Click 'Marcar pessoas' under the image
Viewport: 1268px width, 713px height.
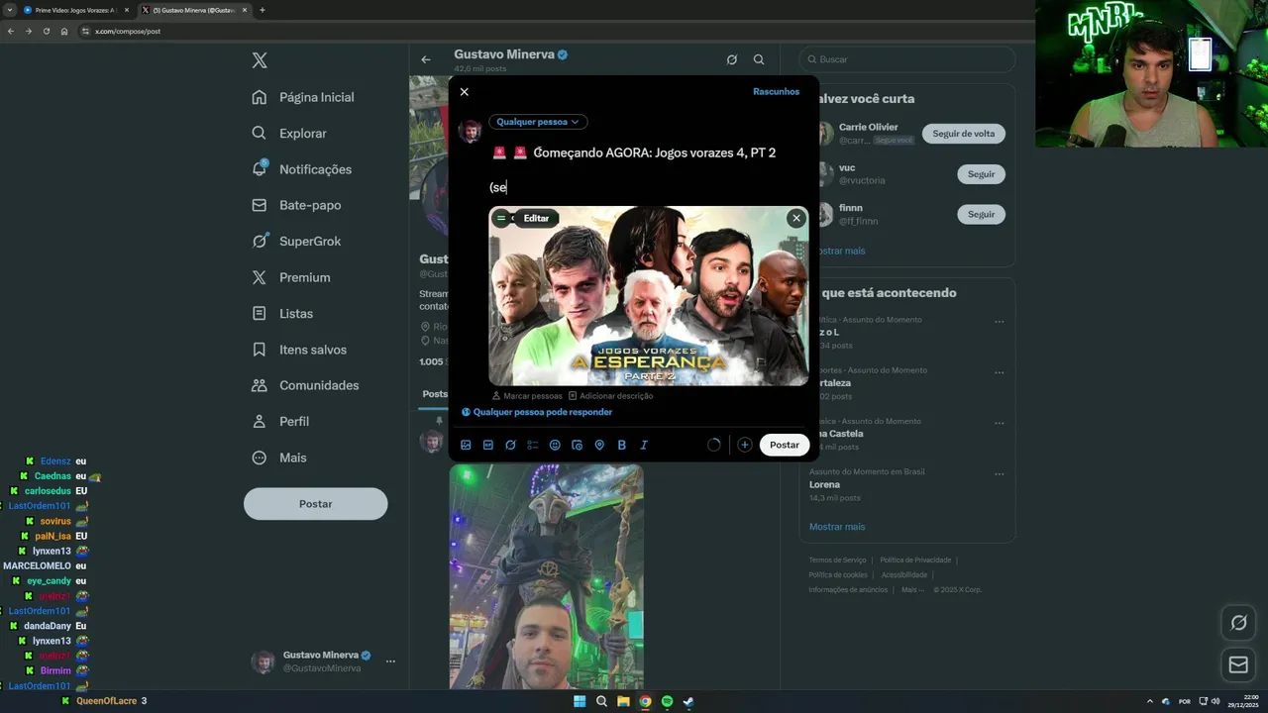(x=527, y=396)
